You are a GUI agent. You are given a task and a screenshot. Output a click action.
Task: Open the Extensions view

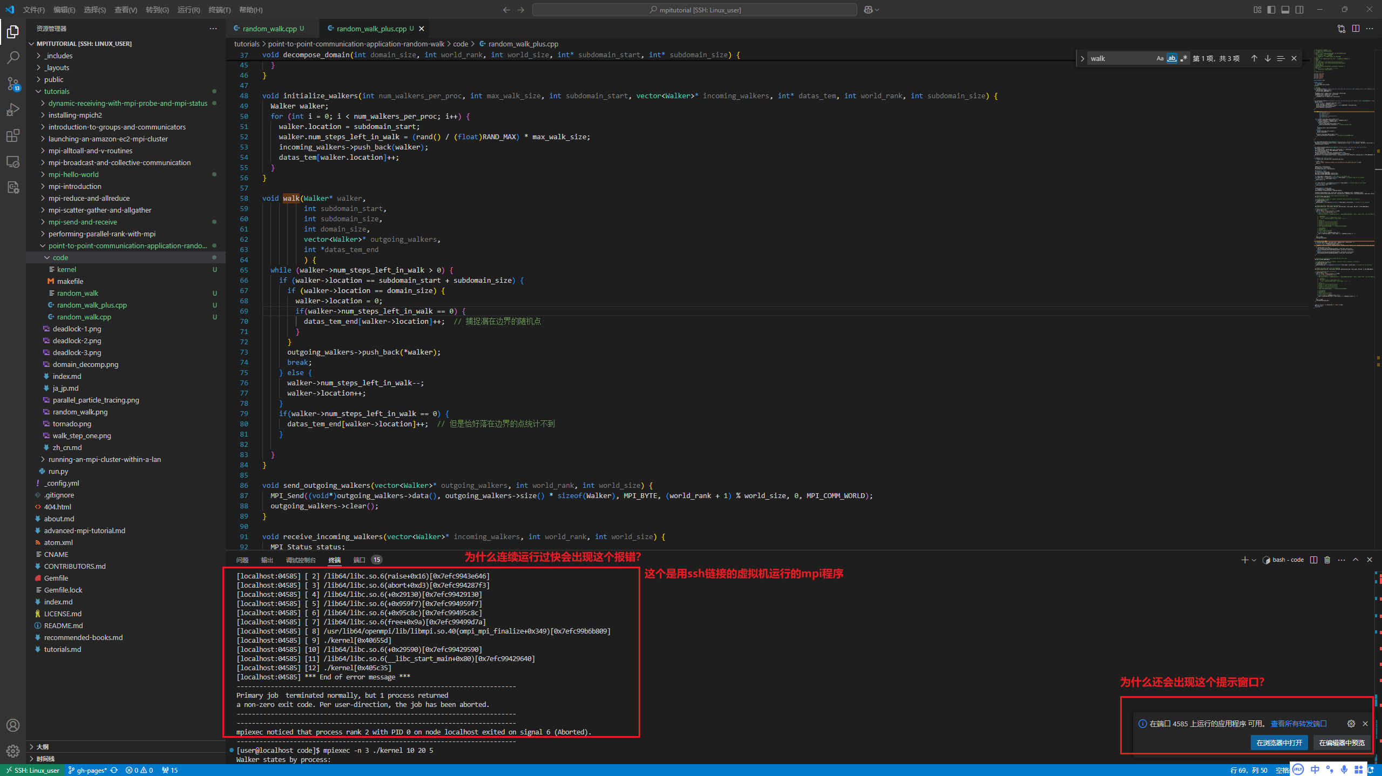pos(13,135)
